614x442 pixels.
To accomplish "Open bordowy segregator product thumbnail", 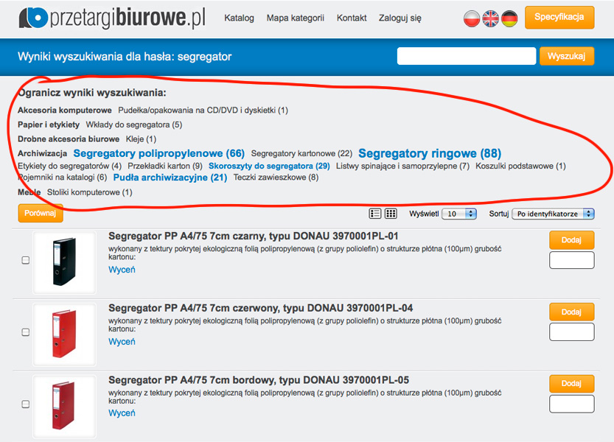I will [65, 406].
